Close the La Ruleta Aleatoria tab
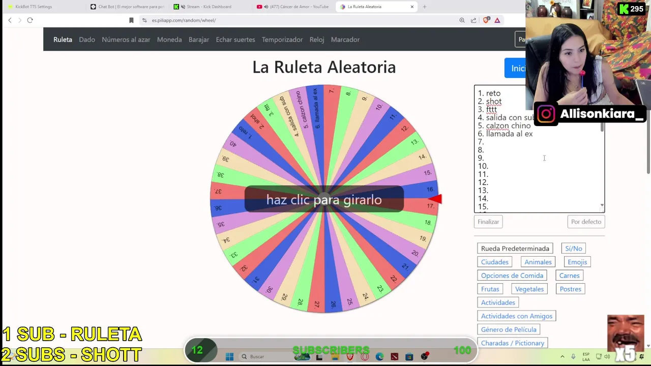 coord(412,7)
